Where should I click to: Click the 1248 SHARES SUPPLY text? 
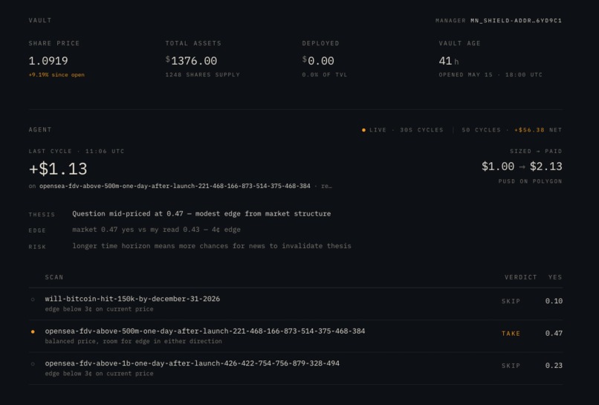[202, 75]
